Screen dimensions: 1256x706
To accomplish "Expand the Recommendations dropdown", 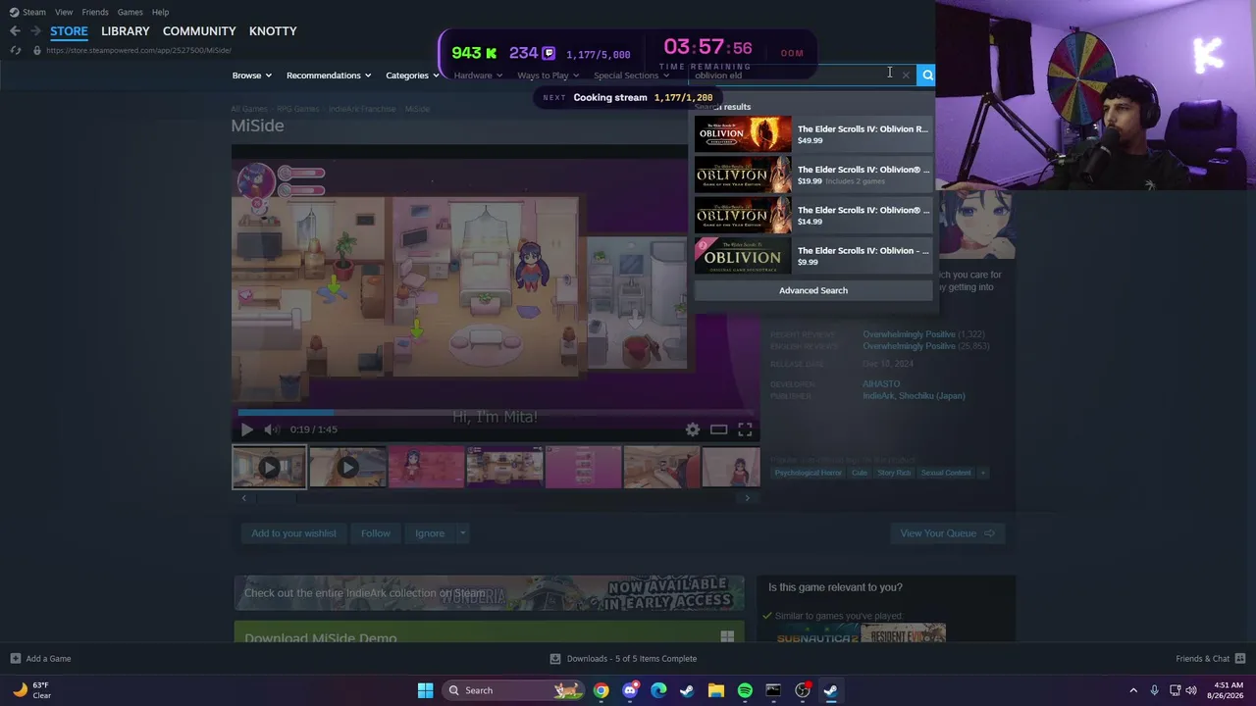I will (329, 76).
